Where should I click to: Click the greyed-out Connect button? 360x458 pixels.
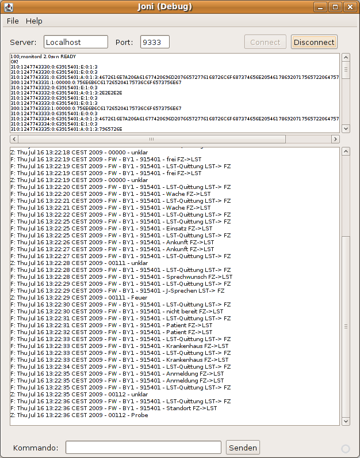click(265, 42)
